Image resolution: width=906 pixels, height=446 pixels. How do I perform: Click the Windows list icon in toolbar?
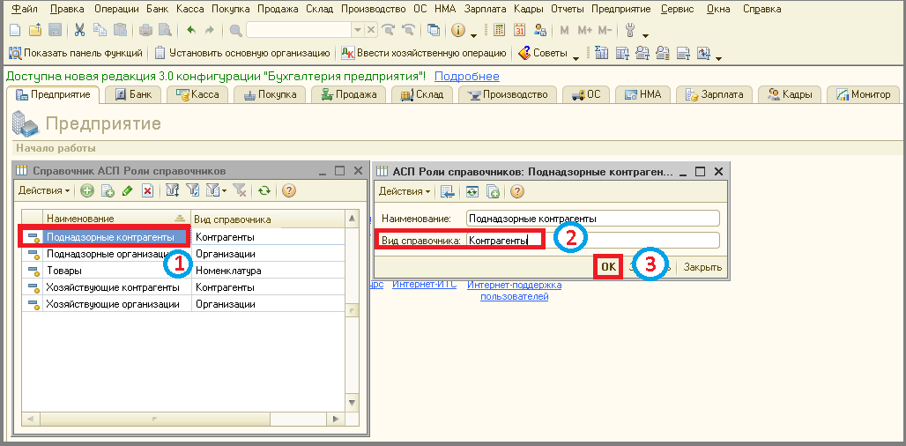[x=433, y=30]
